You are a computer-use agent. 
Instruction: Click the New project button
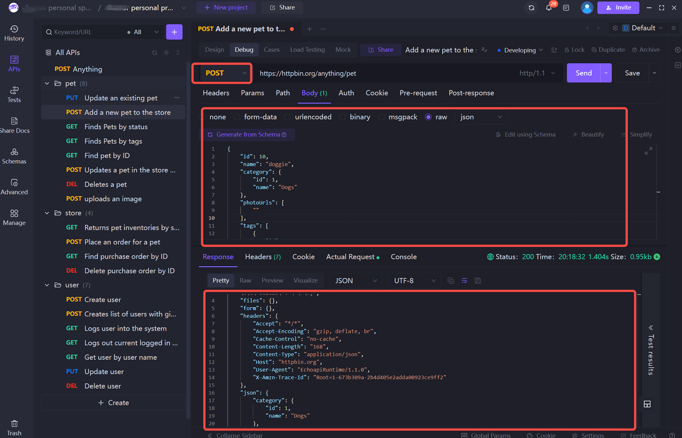coord(226,8)
